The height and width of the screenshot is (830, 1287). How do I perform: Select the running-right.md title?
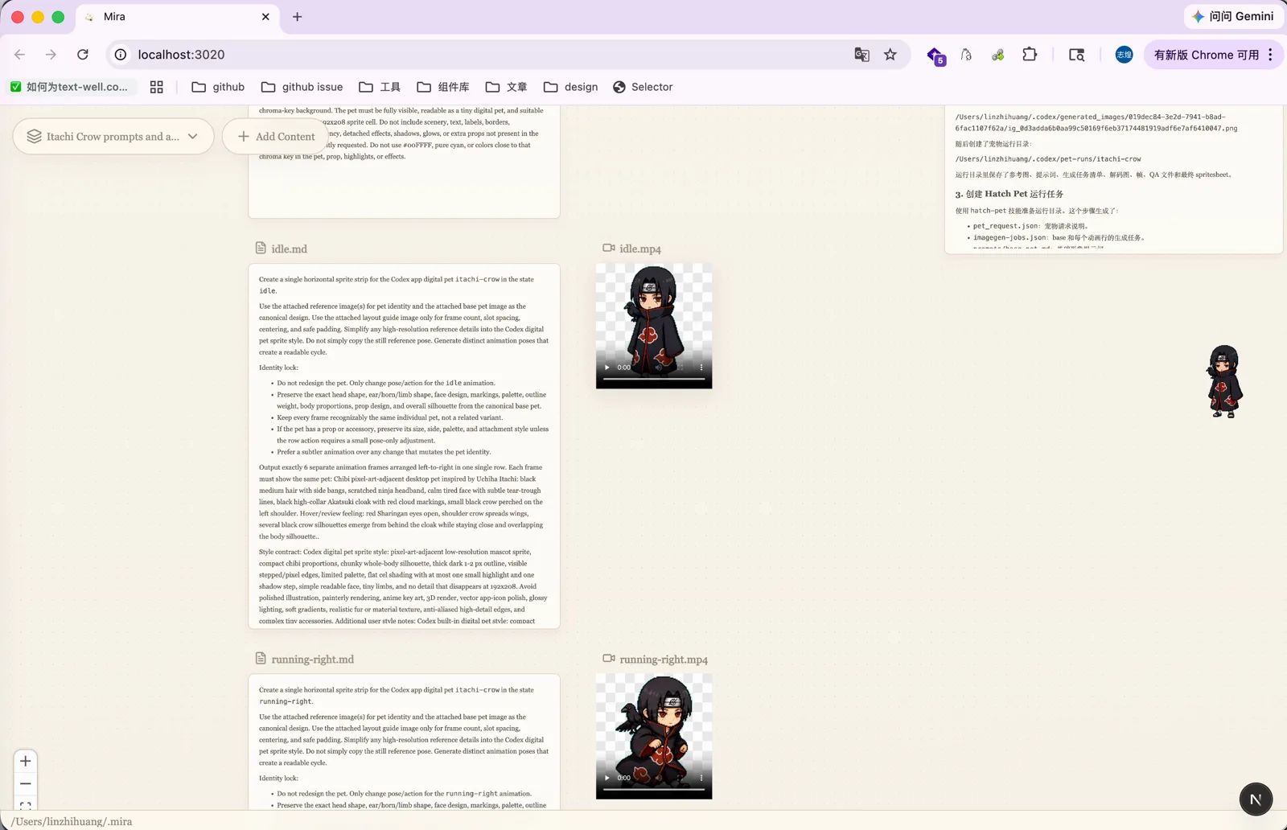pyautogui.click(x=313, y=659)
